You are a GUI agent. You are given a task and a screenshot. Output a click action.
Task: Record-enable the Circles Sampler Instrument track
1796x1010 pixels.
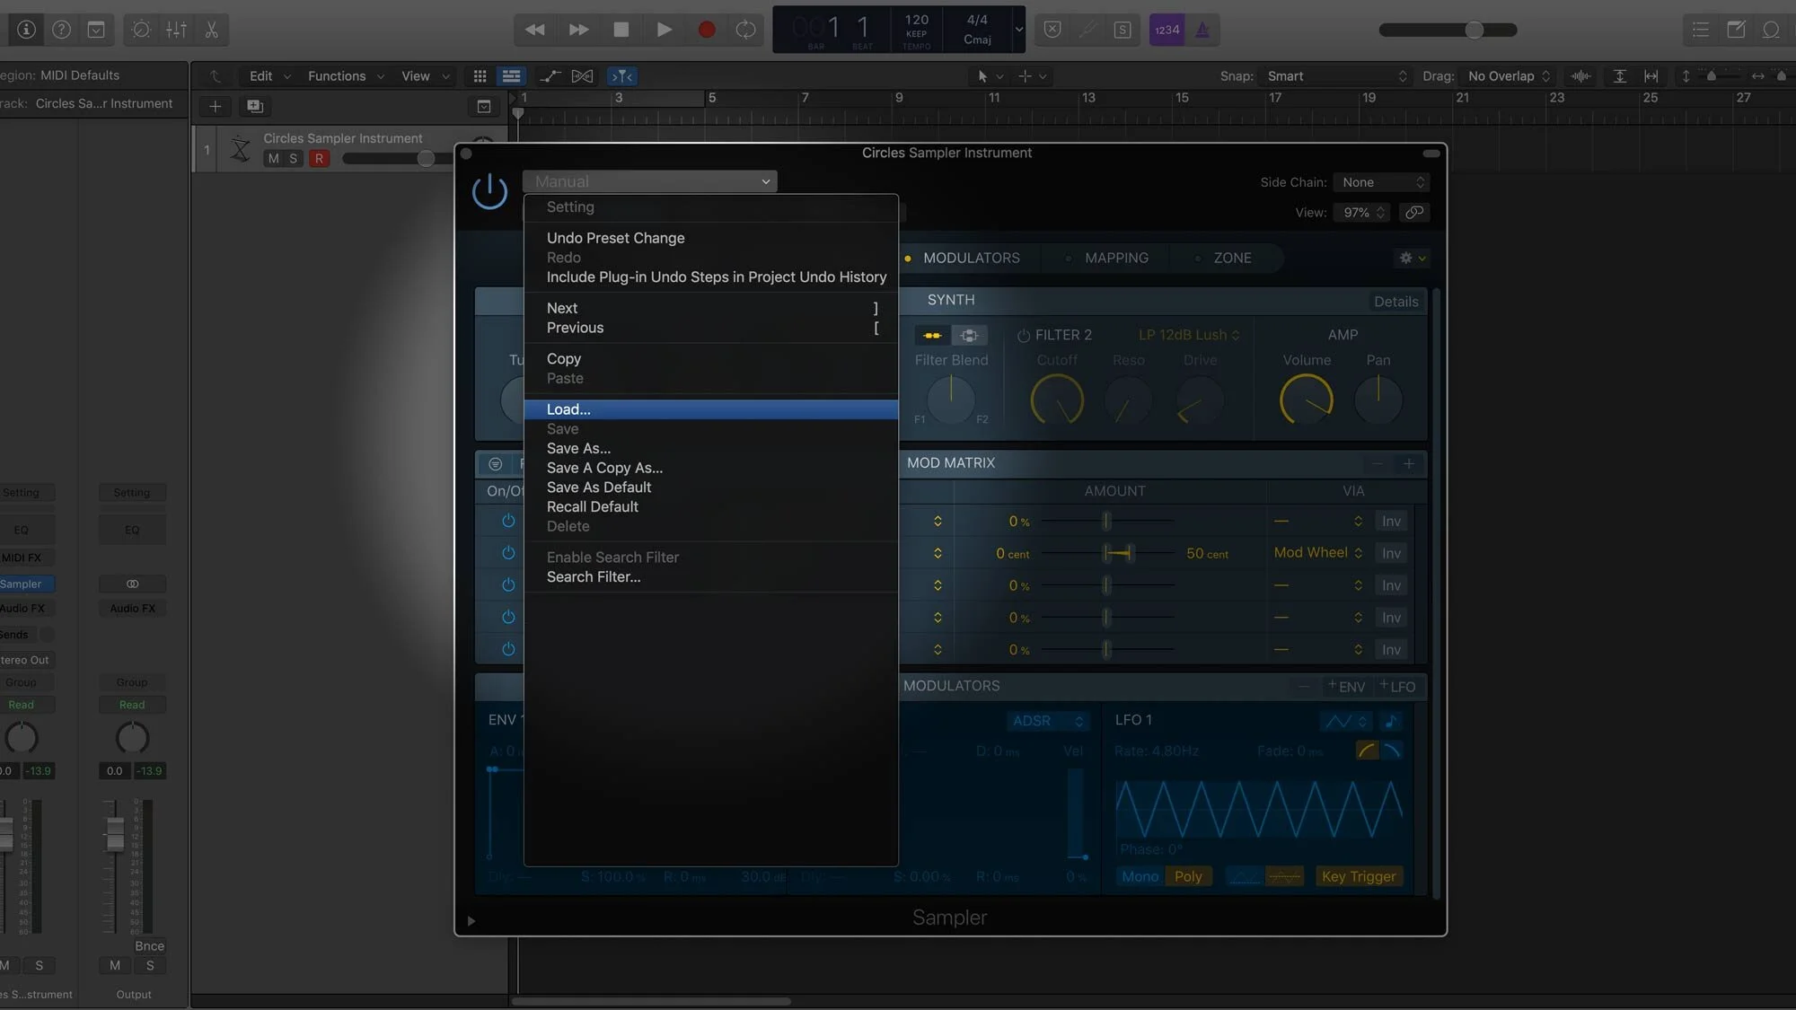pyautogui.click(x=319, y=159)
